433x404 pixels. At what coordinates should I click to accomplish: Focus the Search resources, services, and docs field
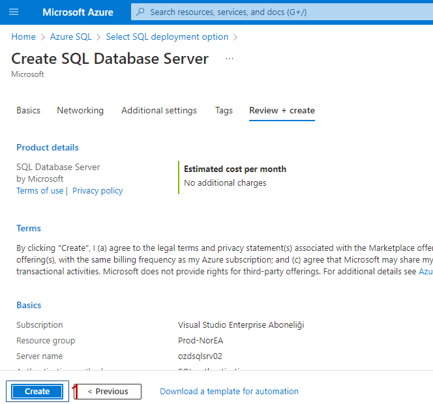click(x=282, y=12)
